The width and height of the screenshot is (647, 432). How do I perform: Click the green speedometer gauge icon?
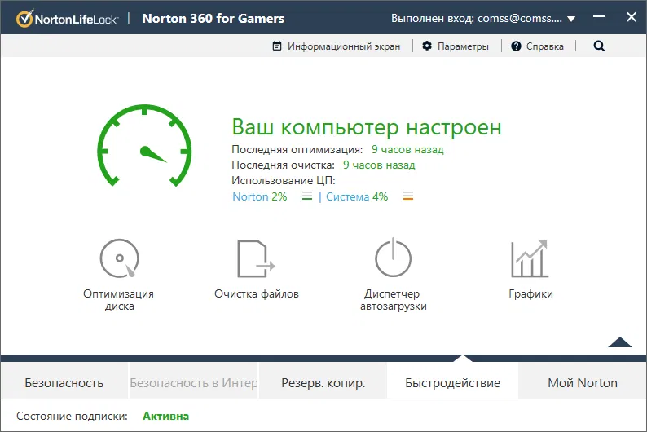pyautogui.click(x=144, y=145)
